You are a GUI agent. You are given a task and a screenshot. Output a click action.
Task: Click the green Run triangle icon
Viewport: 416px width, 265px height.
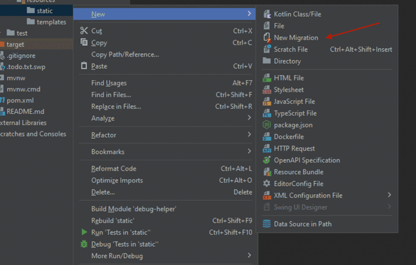coord(84,232)
